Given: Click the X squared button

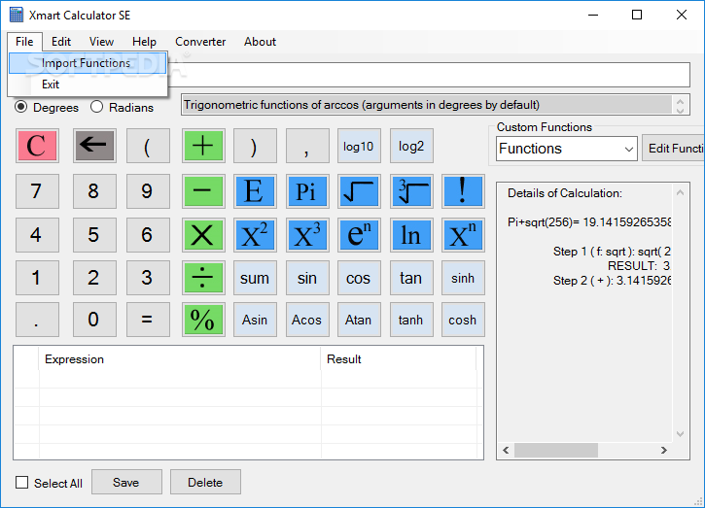Looking at the screenshot, I should click(255, 235).
